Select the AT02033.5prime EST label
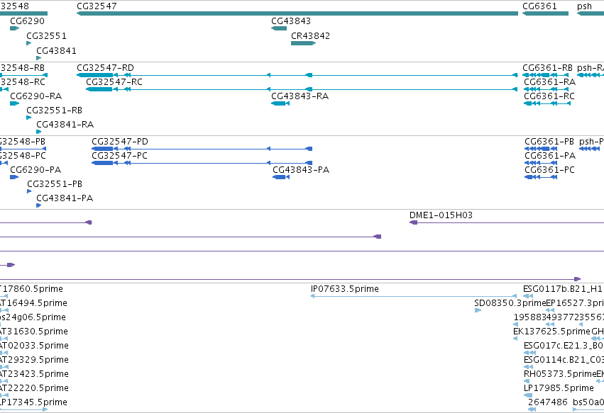This screenshot has width=604, height=413. [x=34, y=346]
